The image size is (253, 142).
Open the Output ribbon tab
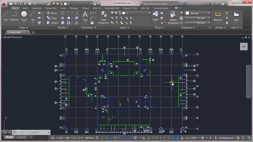85,8
